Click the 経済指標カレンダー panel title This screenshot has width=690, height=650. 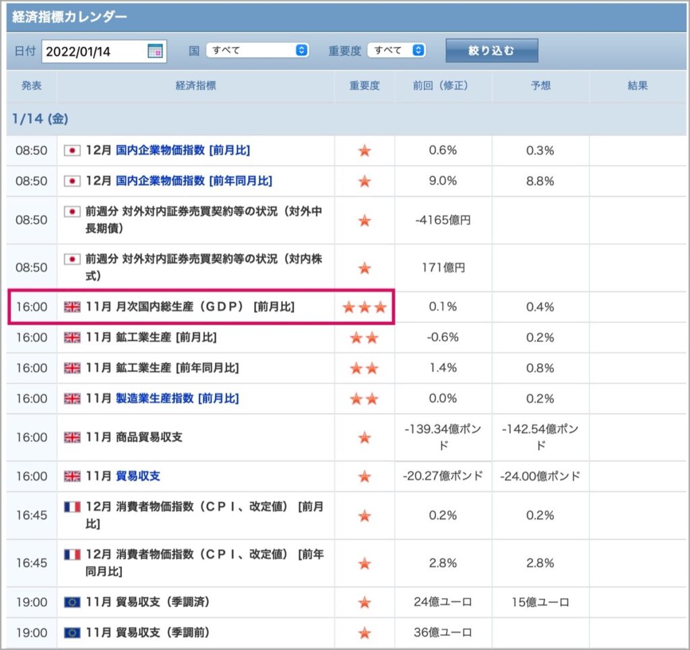tap(69, 17)
